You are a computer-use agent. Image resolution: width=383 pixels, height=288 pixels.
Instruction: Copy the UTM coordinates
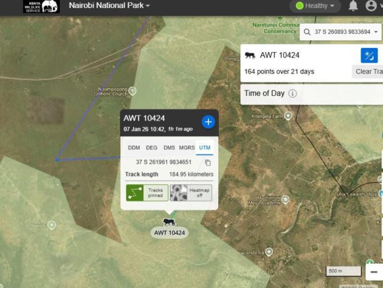(x=208, y=162)
